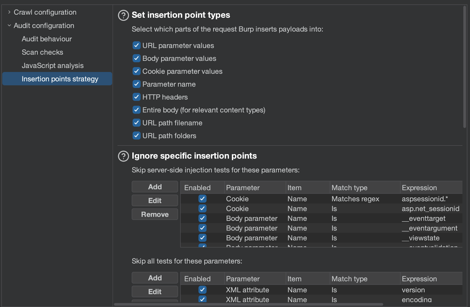
Task: Select Insertion points strategy item
Action: (x=60, y=79)
